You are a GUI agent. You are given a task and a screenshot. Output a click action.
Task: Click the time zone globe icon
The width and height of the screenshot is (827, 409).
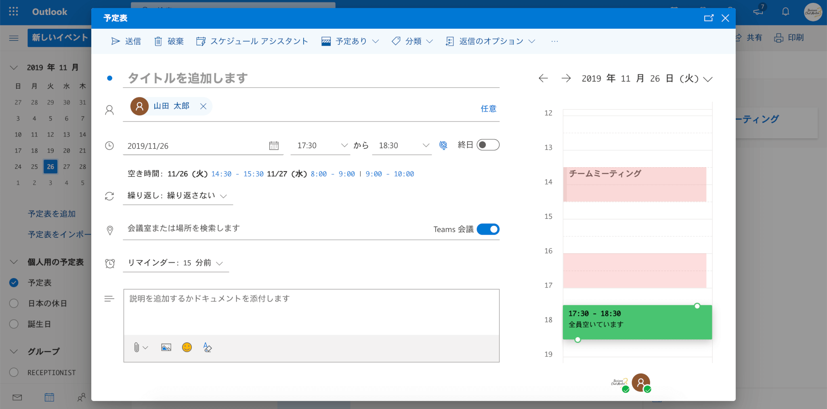pyautogui.click(x=443, y=145)
